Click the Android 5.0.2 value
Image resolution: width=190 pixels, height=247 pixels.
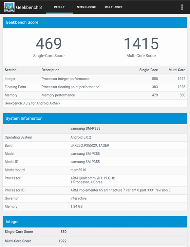(x=81, y=137)
